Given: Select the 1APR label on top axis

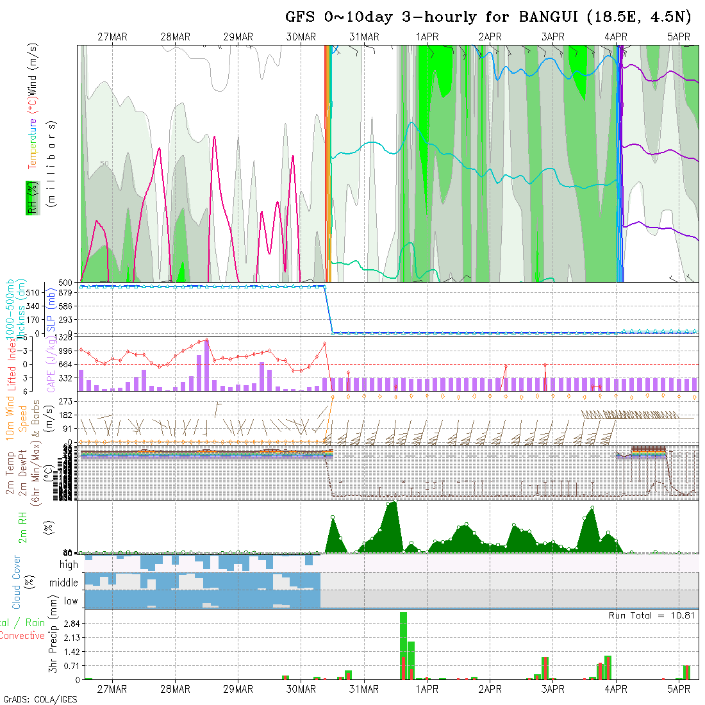Looking at the screenshot, I should pyautogui.click(x=427, y=37).
